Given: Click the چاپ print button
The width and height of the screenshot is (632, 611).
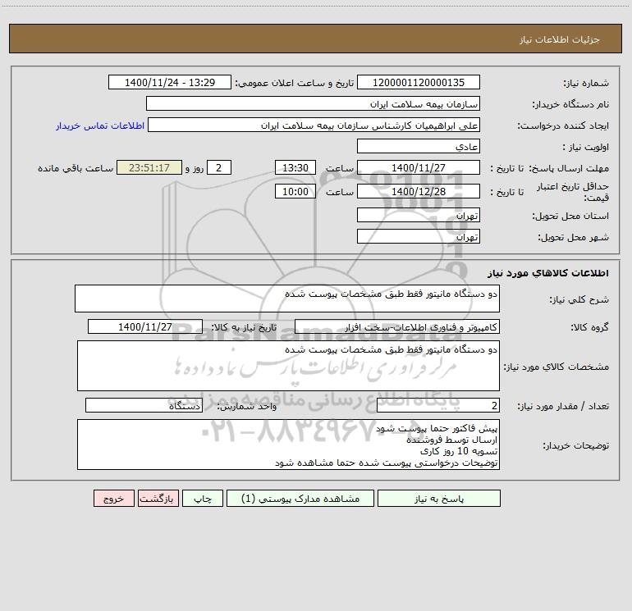Looking at the screenshot, I should pyautogui.click(x=203, y=498).
